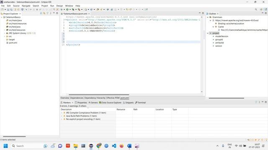This screenshot has height=150, width=268.
Task: Collapse the Cache node in Outline
Action: 213,27
